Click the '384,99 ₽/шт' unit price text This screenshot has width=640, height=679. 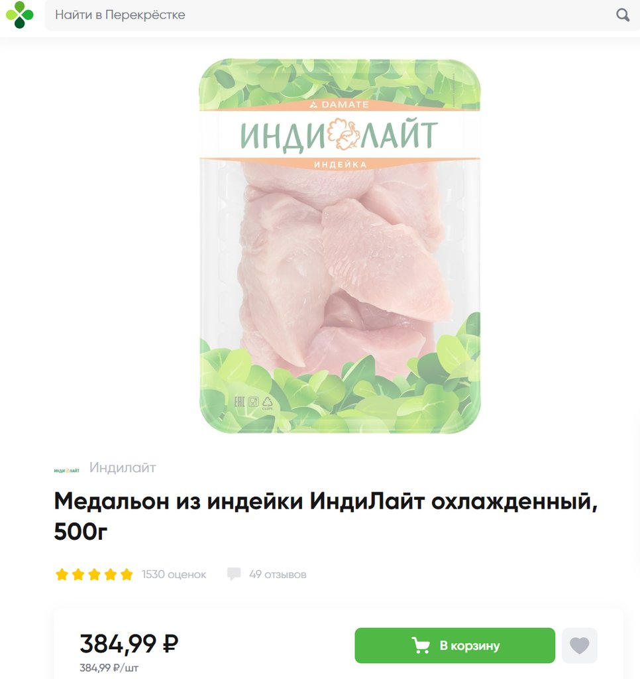(x=109, y=668)
